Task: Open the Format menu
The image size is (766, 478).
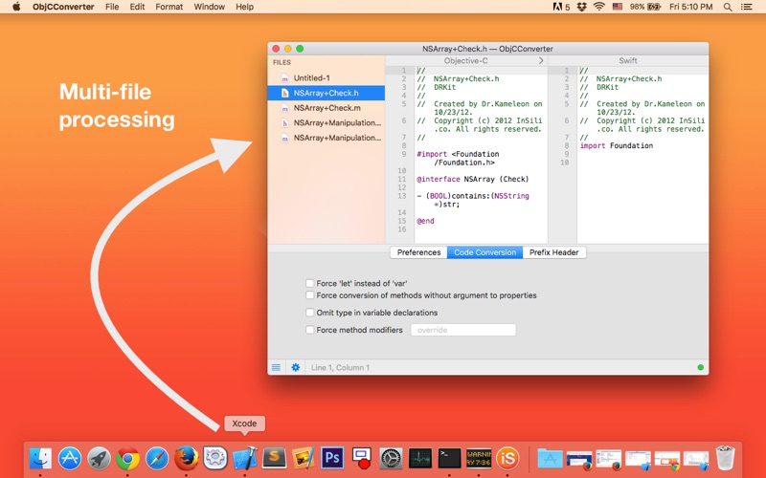Action: point(169,7)
